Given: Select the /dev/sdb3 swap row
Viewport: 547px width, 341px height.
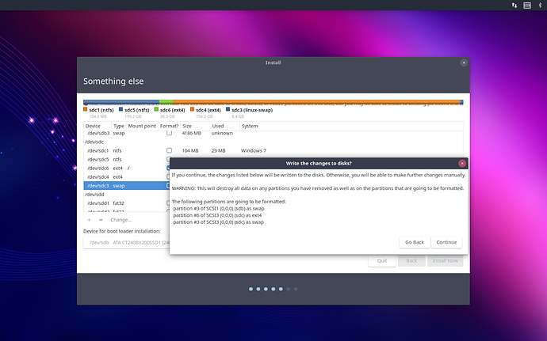Looking at the screenshot, I should (273, 133).
